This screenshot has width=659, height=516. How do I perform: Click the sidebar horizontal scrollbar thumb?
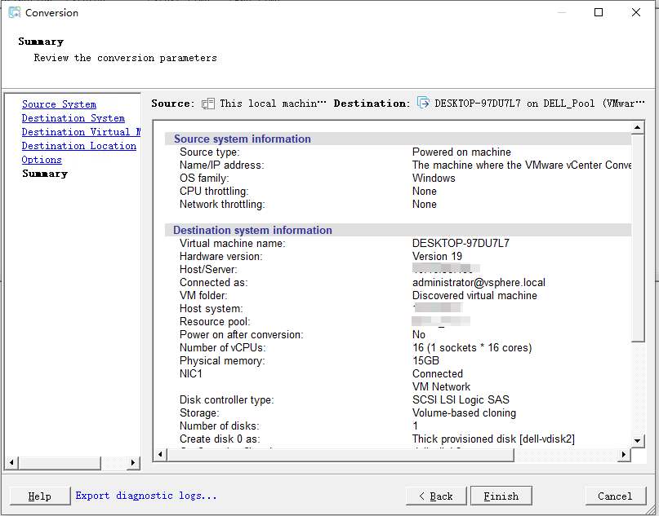click(x=60, y=462)
